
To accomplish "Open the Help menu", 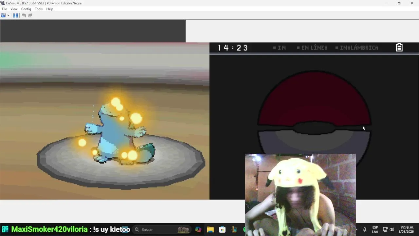I will 50,9.
